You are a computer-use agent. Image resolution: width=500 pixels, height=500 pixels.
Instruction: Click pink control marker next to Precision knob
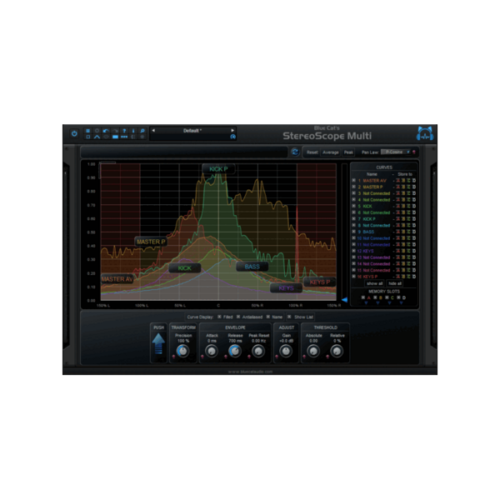click(174, 357)
